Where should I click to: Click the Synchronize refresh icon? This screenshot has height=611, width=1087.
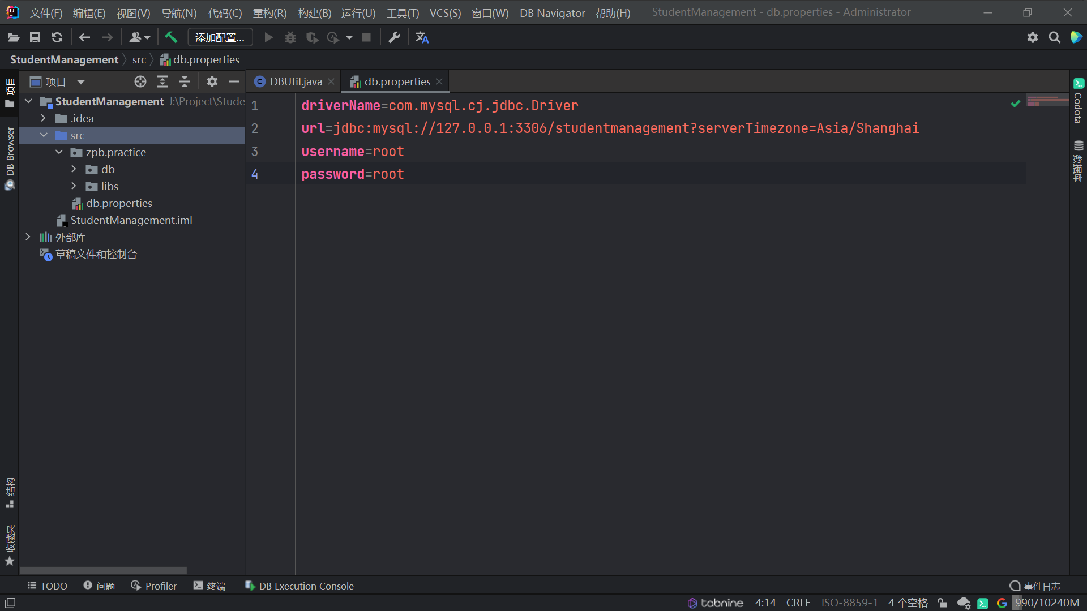57,37
